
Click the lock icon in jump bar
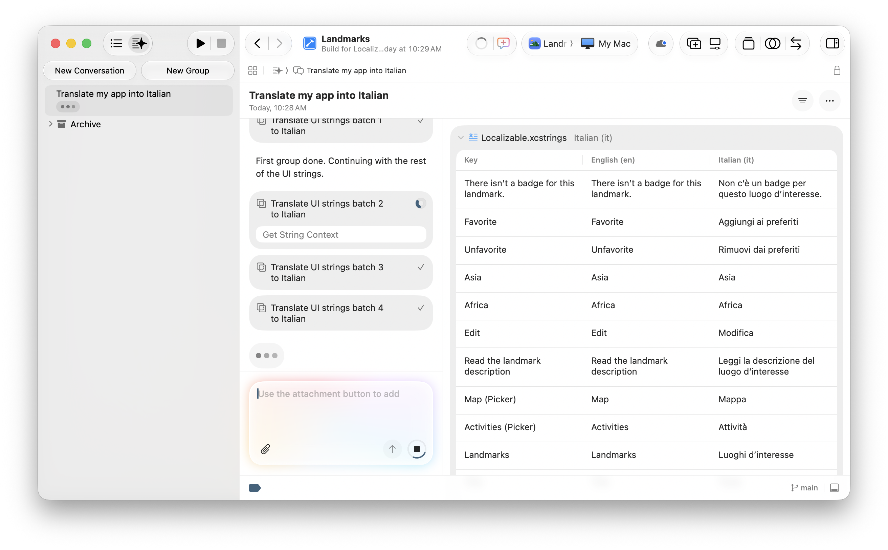coord(836,70)
